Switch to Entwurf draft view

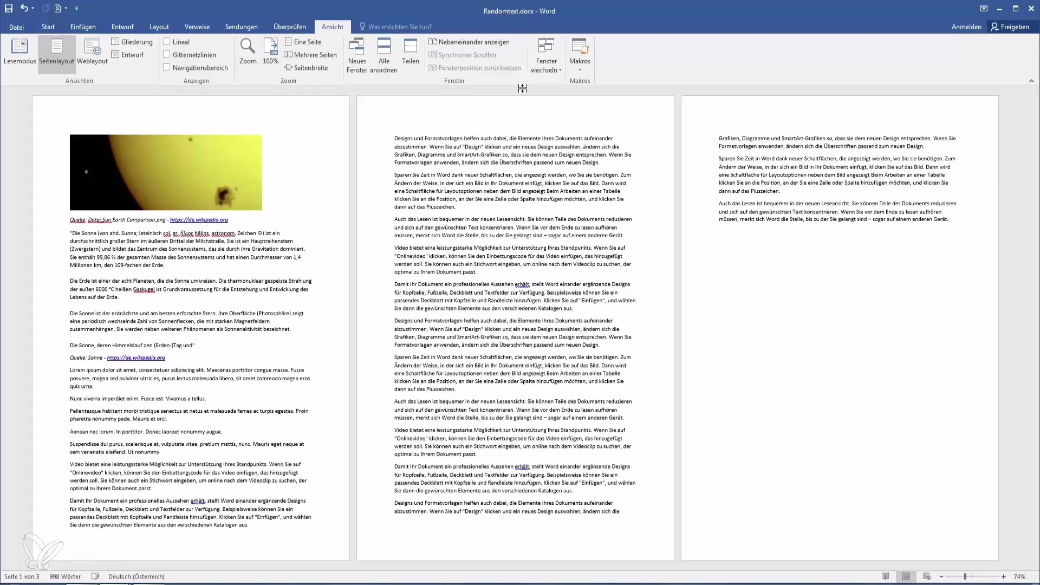pyautogui.click(x=127, y=55)
